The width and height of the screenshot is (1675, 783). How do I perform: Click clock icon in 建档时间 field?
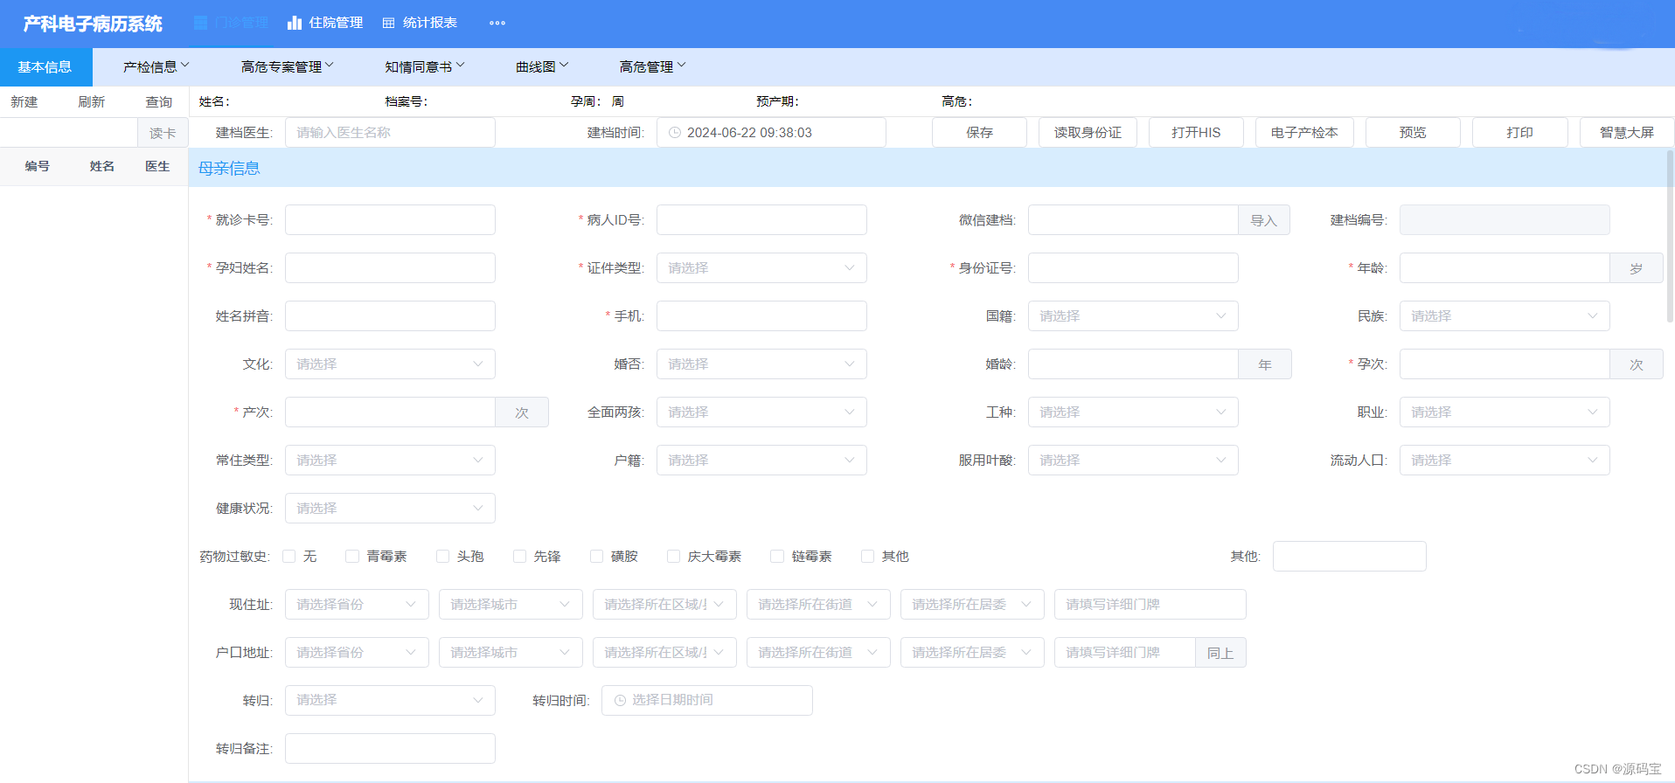coord(675,133)
